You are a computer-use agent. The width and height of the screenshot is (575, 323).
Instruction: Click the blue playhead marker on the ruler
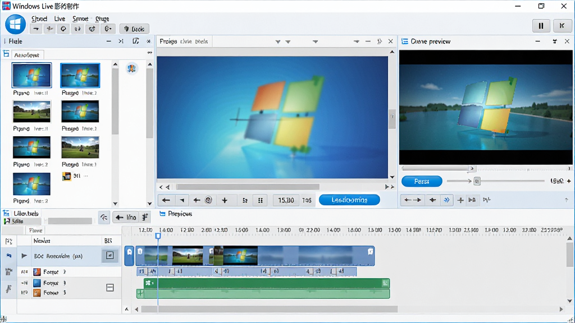158,236
